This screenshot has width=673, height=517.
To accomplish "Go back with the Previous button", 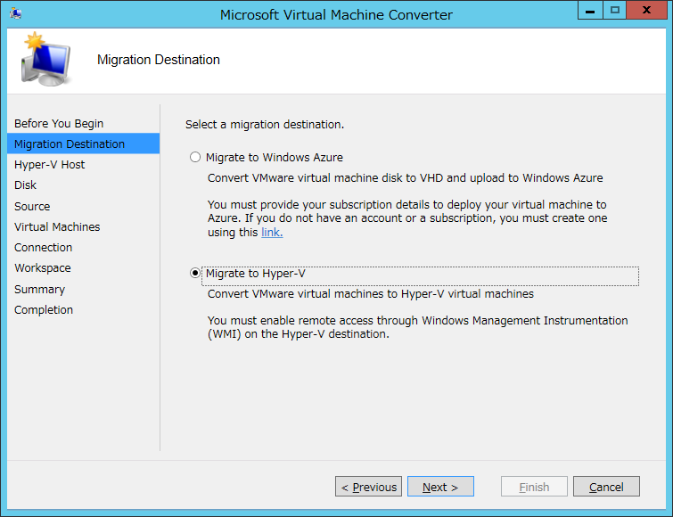I will (x=368, y=487).
